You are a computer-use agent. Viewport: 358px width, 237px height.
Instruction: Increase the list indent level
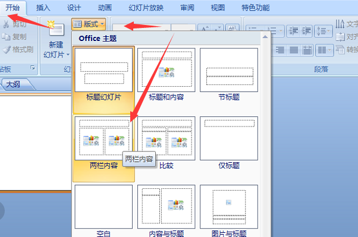coord(306,31)
